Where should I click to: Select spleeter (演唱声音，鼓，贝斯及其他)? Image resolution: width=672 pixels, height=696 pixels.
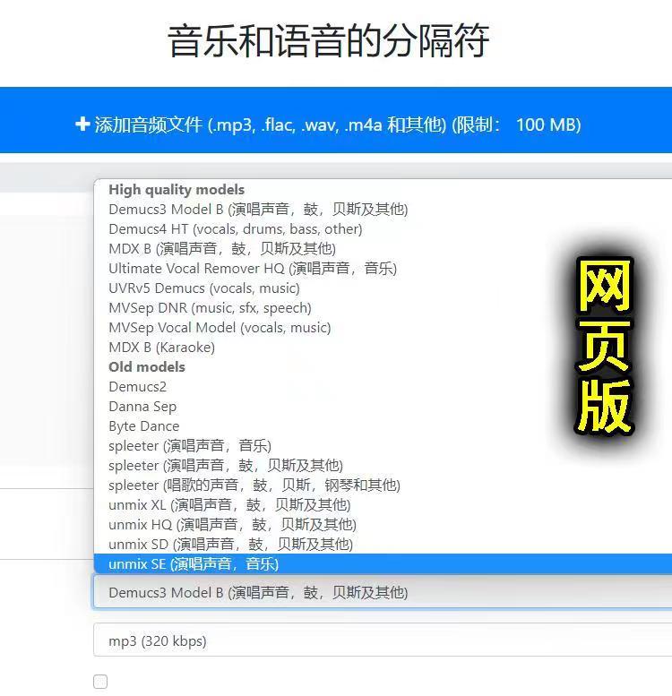pos(226,465)
